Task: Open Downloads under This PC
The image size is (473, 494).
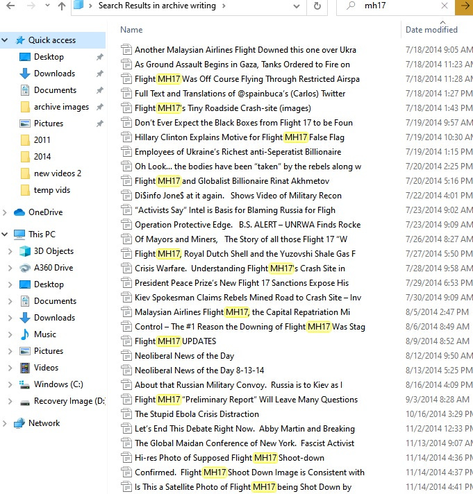Action: [55, 318]
